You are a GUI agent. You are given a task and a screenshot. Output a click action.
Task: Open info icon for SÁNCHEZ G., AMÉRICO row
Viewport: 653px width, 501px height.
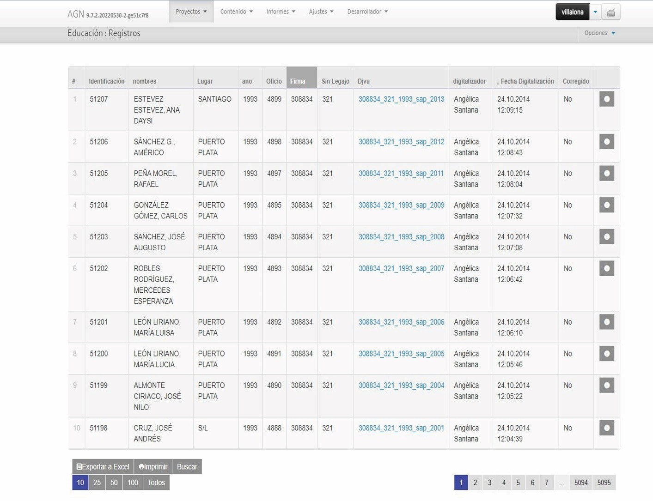point(606,142)
